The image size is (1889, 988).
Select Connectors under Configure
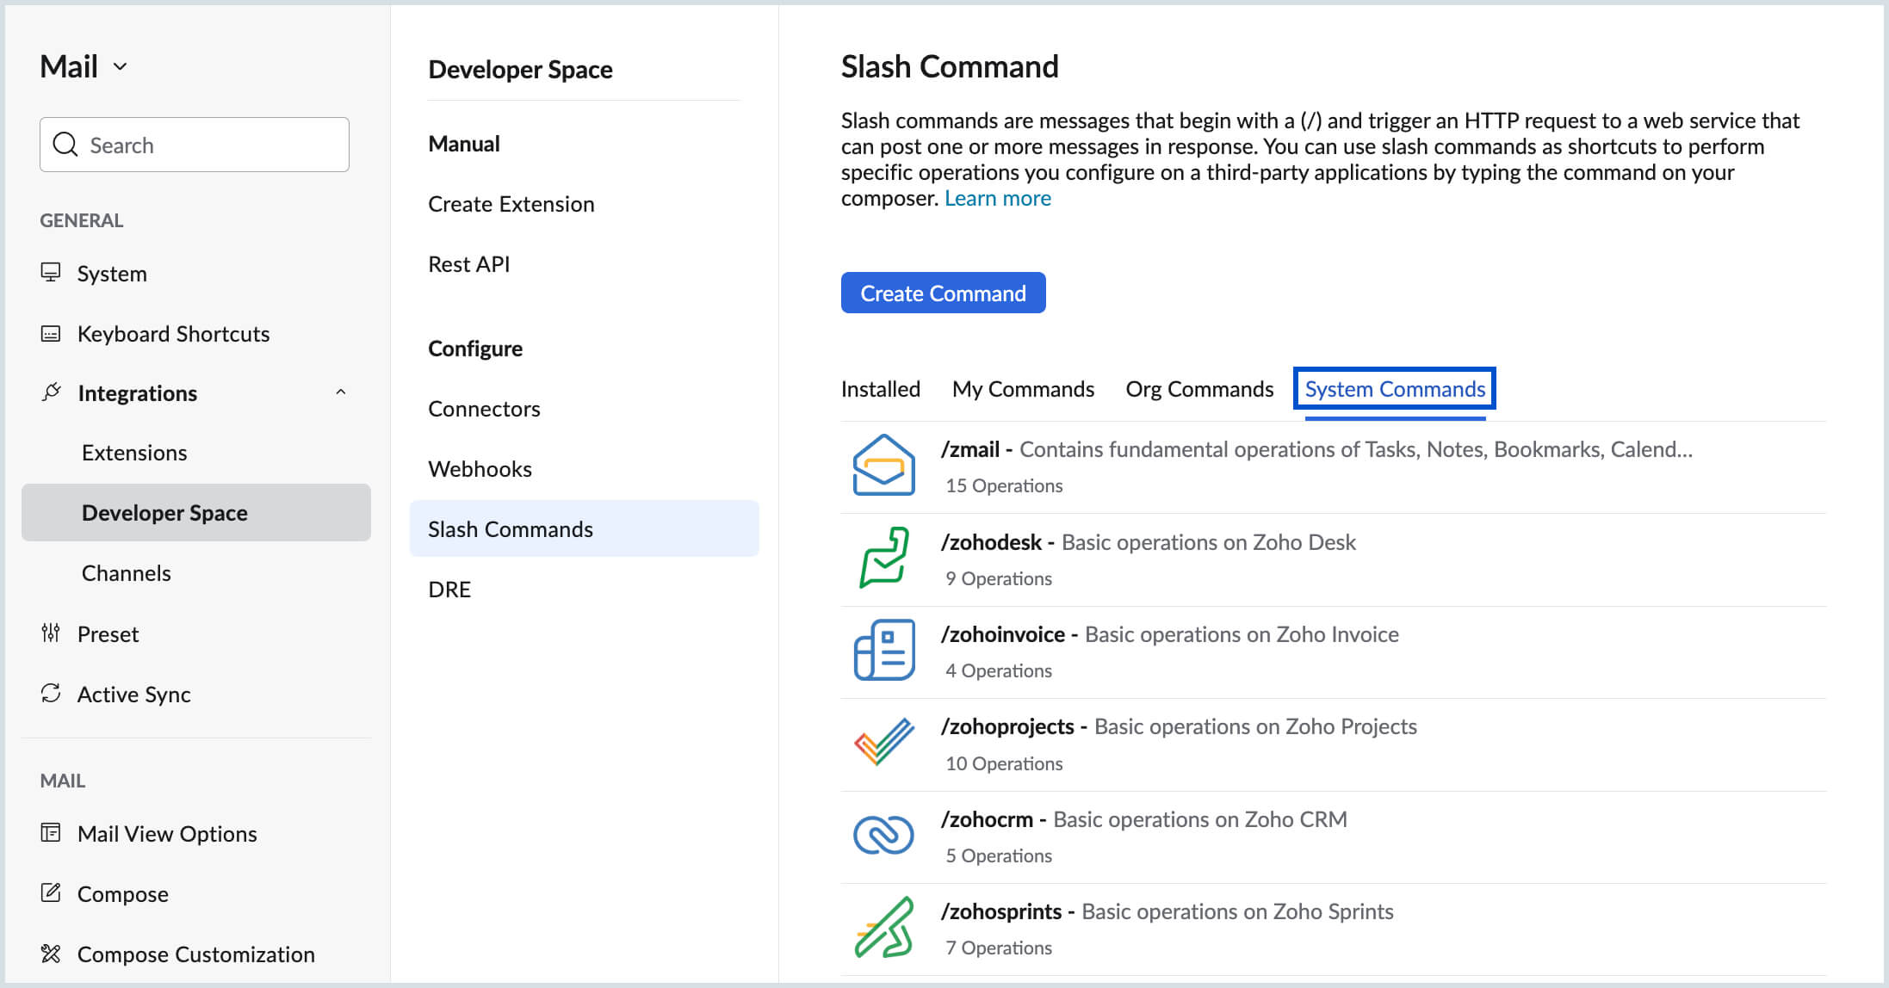(484, 409)
